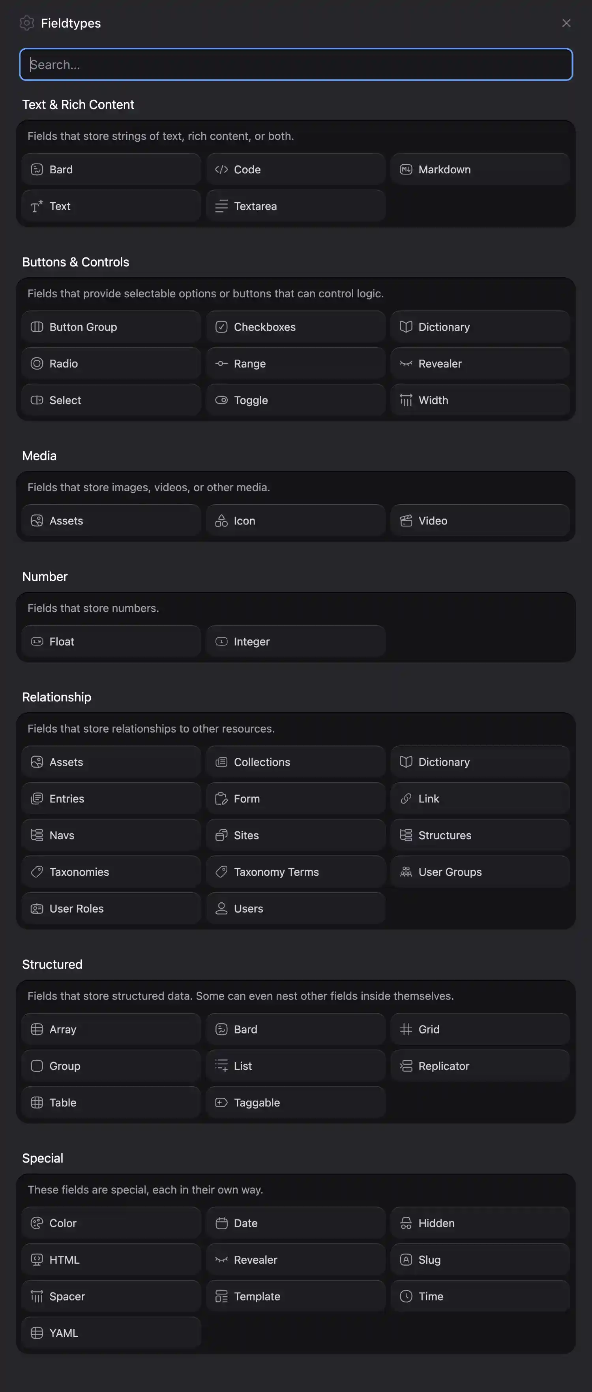592x1392 pixels.
Task: Select the Video clapperboard icon
Action: click(406, 521)
